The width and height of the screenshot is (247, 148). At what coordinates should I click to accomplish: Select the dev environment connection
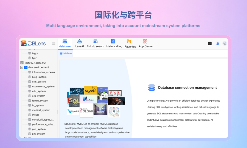[39, 67]
